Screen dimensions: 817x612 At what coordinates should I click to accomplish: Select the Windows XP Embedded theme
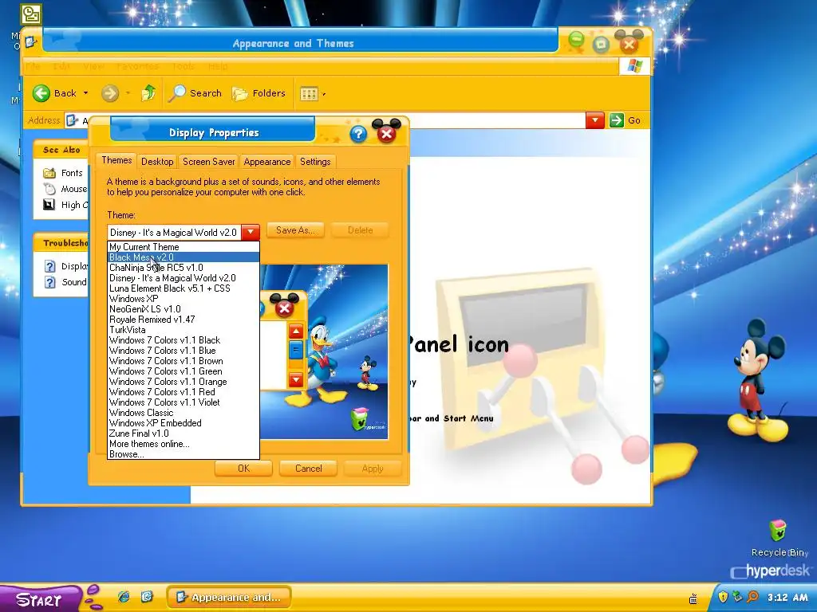(184, 423)
